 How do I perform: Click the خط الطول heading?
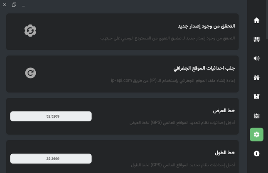click(x=225, y=153)
